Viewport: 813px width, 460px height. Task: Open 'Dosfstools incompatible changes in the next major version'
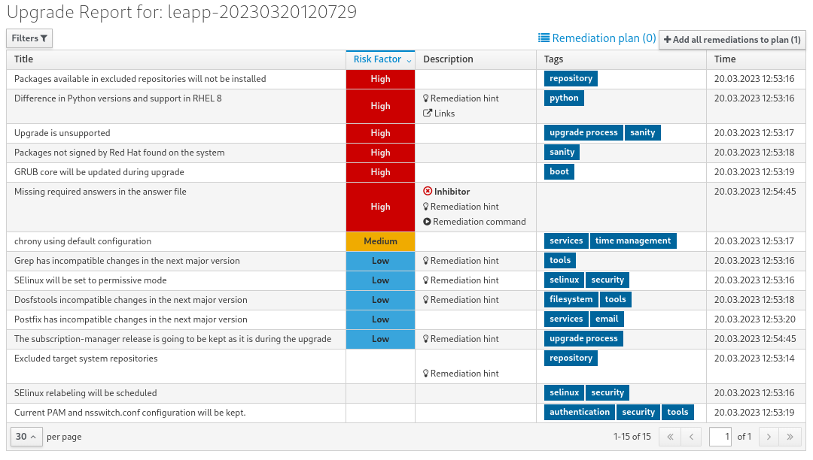(131, 300)
